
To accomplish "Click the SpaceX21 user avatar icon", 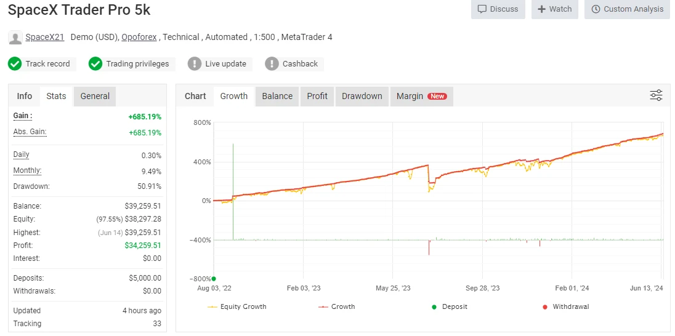I will 15,38.
